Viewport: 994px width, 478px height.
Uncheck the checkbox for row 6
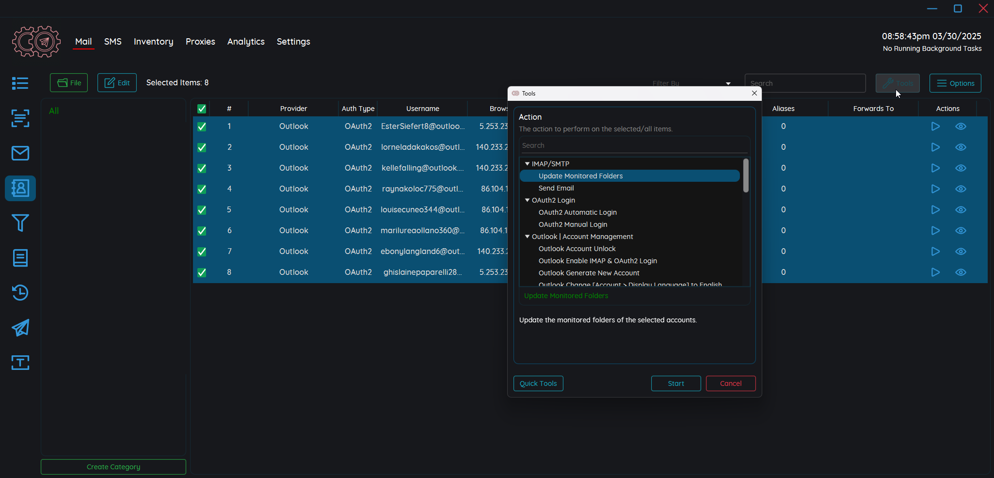click(202, 231)
